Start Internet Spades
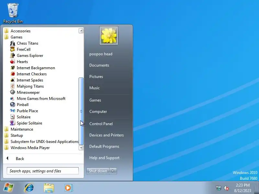Screen dimensions: 259x194 click(x=27, y=80)
